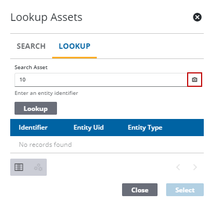Sort by the Identifier column header
Image resolution: width=214 pixels, height=209 pixels.
pos(33,128)
